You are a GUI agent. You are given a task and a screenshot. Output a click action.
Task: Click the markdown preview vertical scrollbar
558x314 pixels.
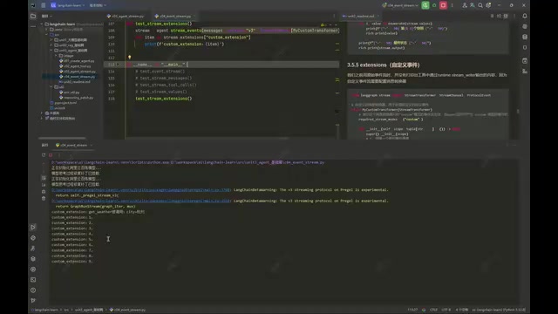(518, 111)
